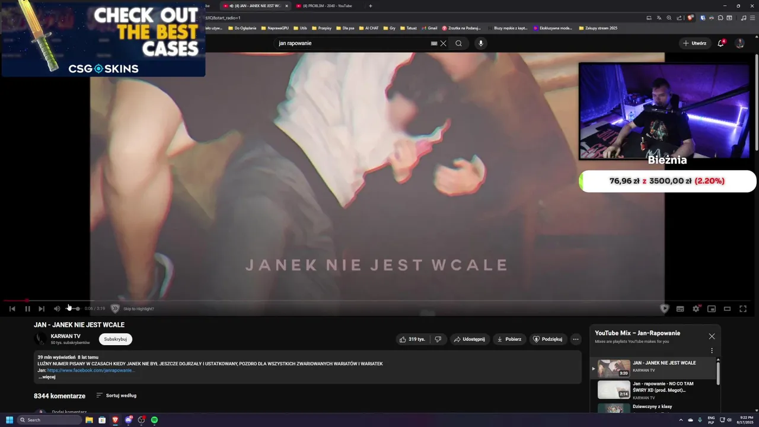Skip to the previous video in the player
The width and height of the screenshot is (759, 427).
[12, 308]
